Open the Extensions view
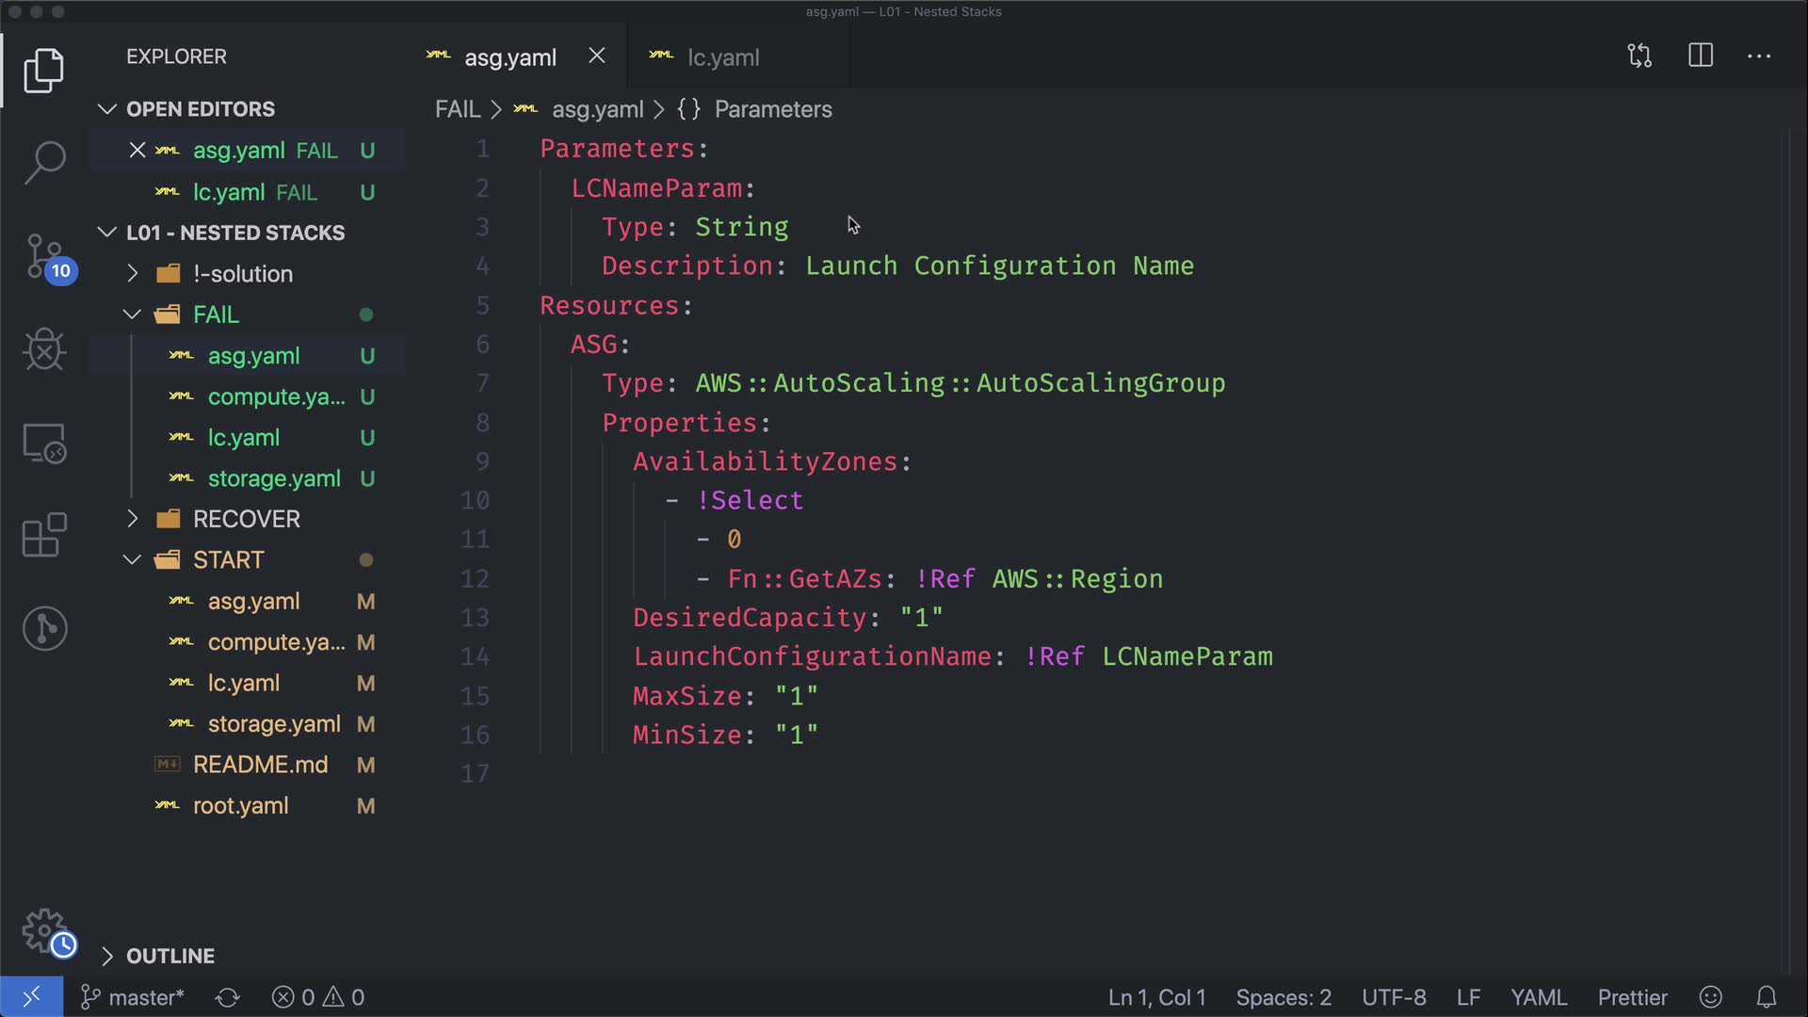The width and height of the screenshot is (1808, 1017). (x=44, y=535)
